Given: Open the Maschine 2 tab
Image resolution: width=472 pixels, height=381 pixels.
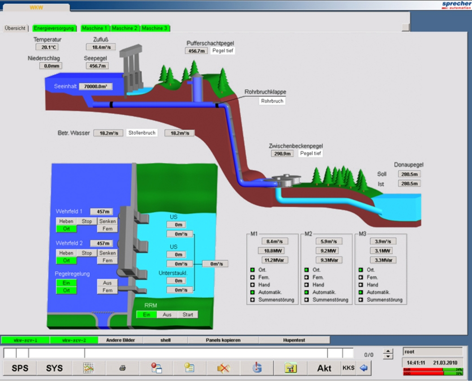Looking at the screenshot, I should point(125,28).
